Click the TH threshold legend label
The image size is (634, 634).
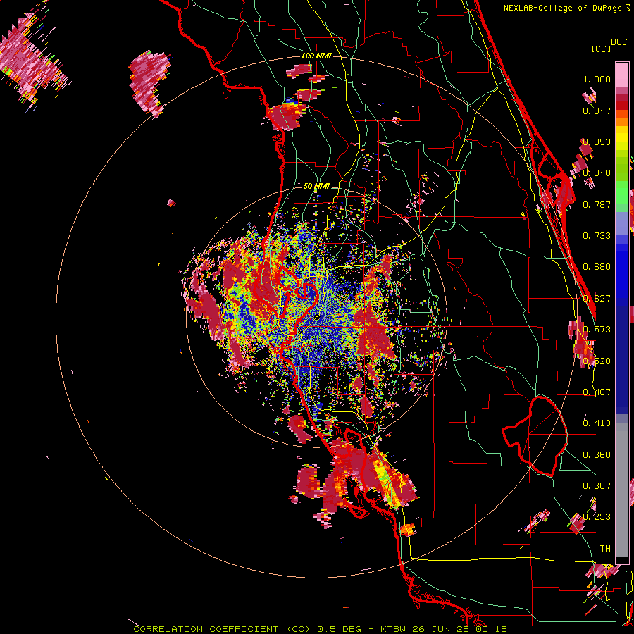(605, 549)
